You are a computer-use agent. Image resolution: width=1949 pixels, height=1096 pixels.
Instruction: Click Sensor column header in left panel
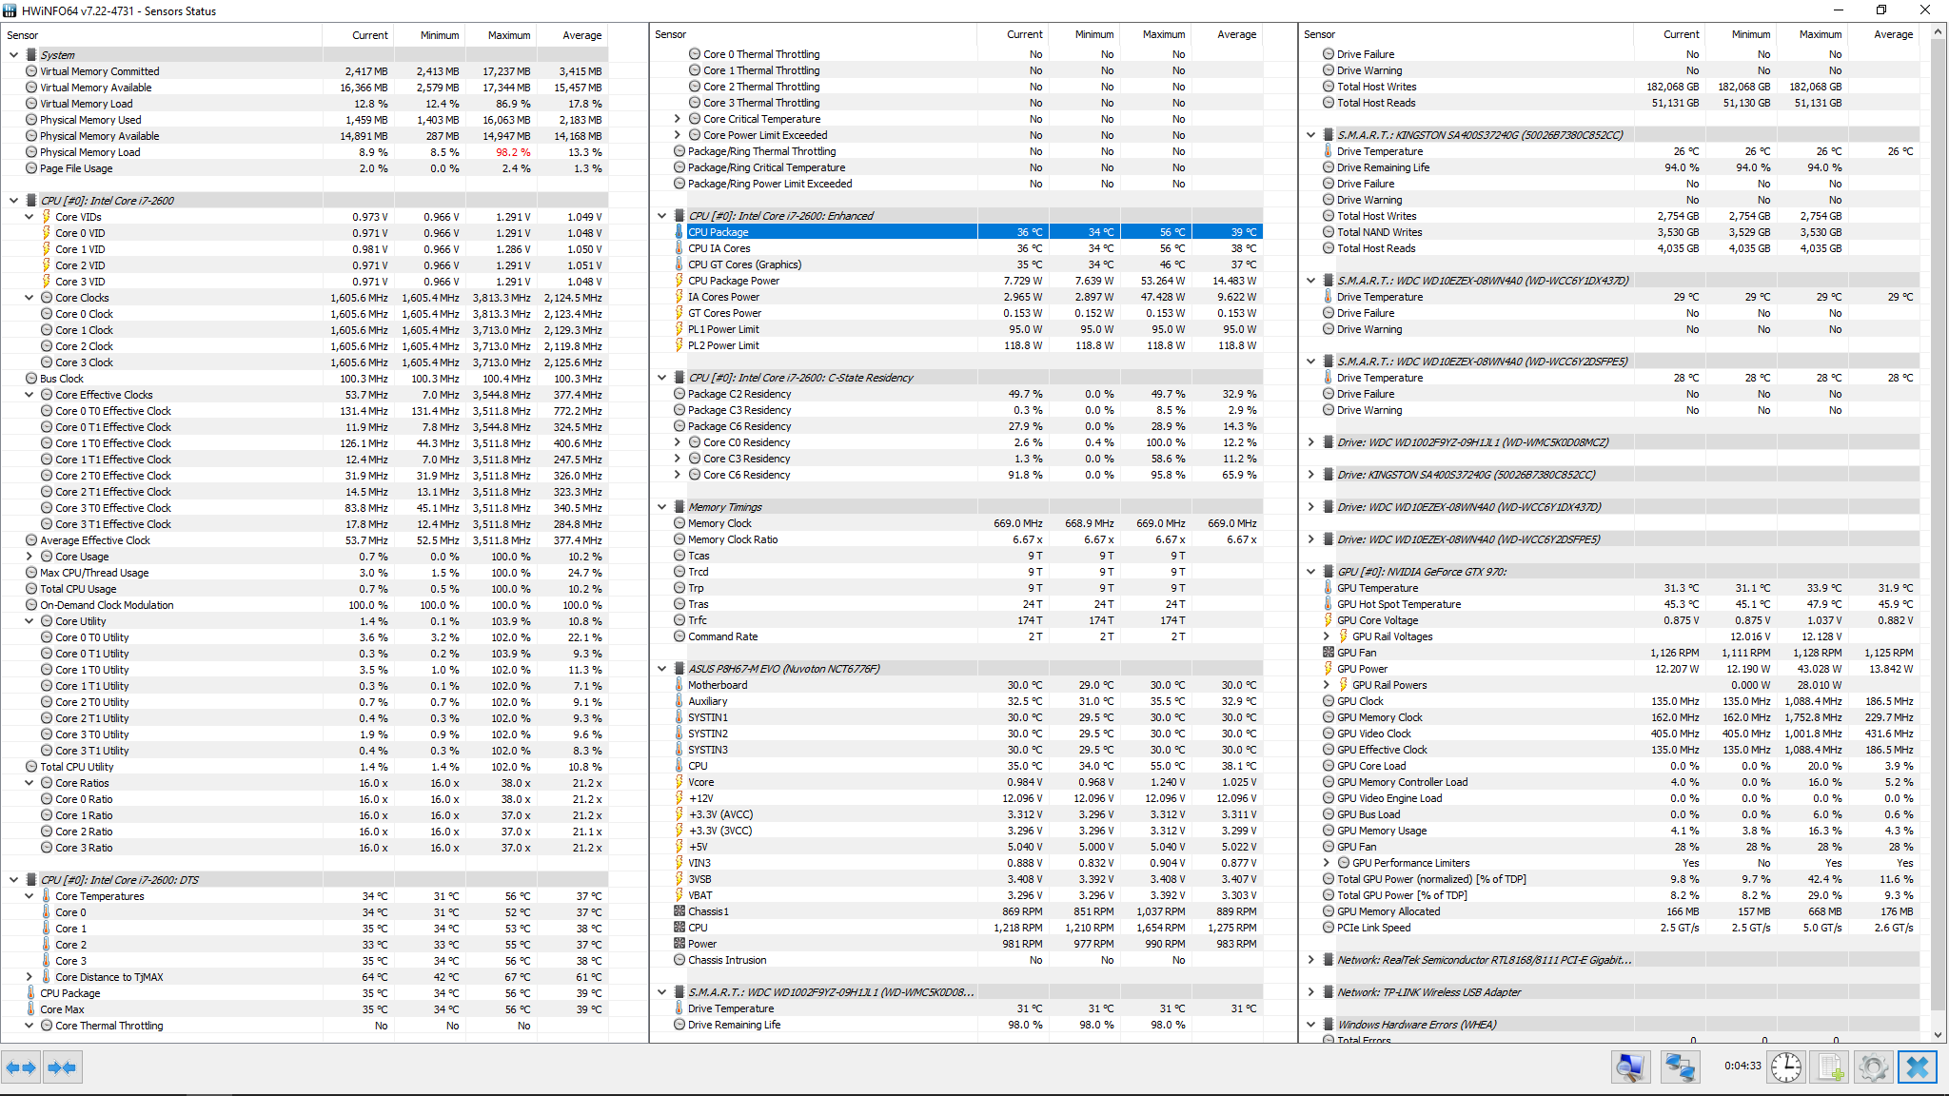(162, 35)
